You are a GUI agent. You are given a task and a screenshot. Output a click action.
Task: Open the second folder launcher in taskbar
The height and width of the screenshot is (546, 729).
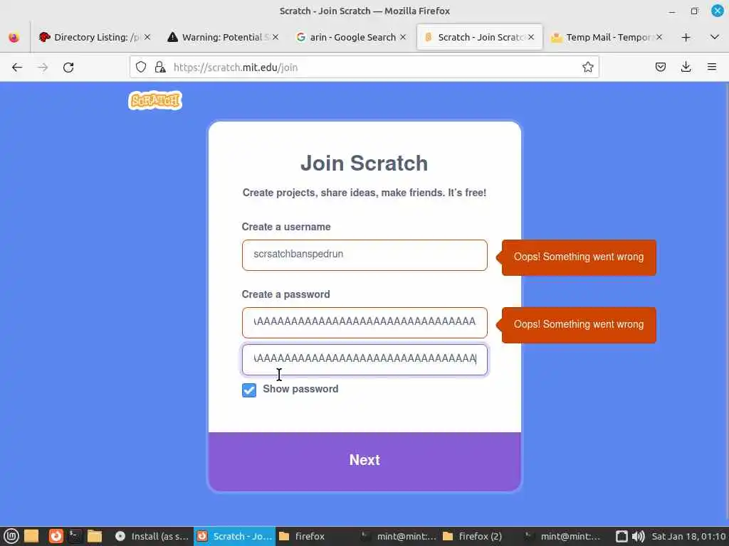point(95,536)
